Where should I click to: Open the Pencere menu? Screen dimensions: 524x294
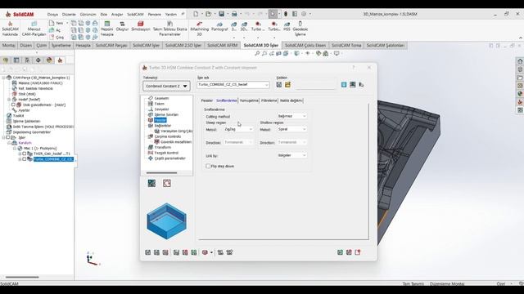pos(154,15)
